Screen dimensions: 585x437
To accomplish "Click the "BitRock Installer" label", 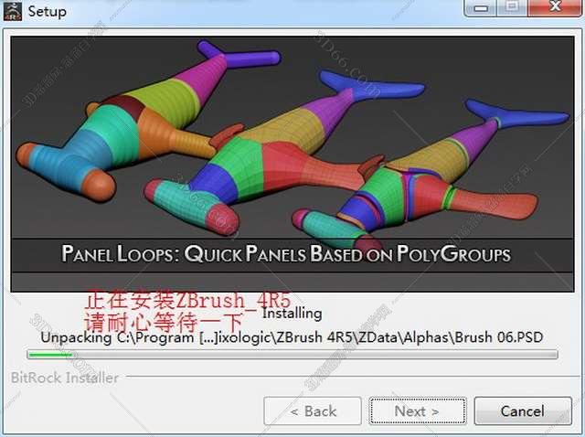I will 65,378.
